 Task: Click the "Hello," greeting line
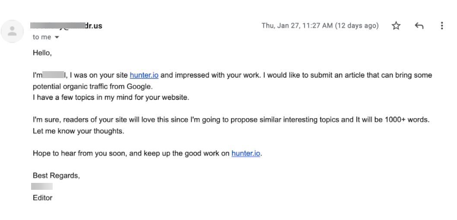pyautogui.click(x=42, y=53)
